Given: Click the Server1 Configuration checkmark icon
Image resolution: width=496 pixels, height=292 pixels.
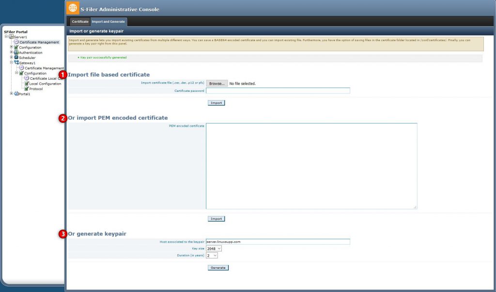Looking at the screenshot, I should 16,47.
